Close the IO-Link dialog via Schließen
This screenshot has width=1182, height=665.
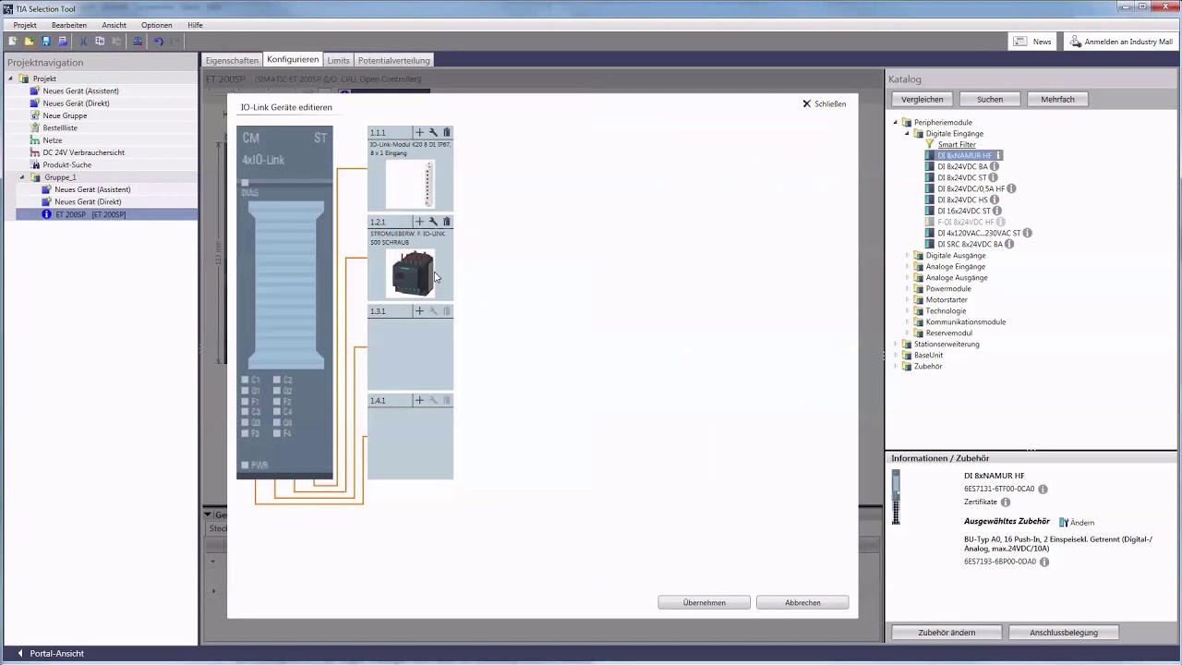click(825, 103)
